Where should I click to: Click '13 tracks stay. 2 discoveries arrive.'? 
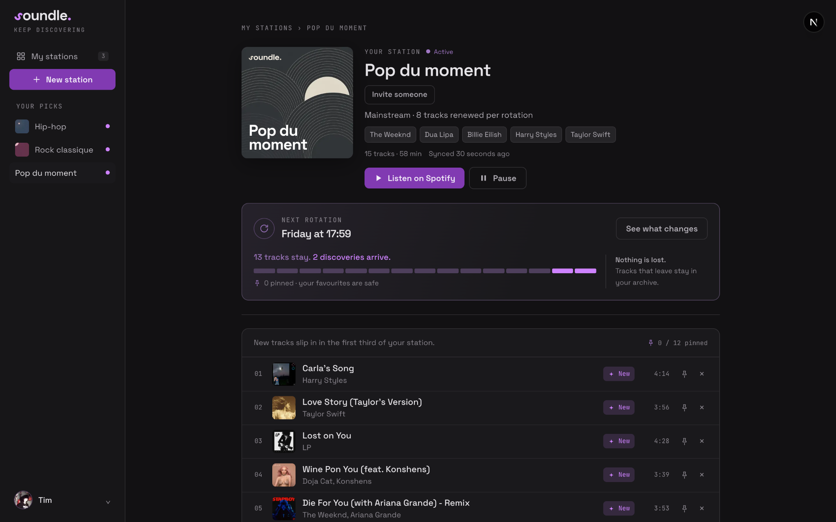[x=322, y=257]
